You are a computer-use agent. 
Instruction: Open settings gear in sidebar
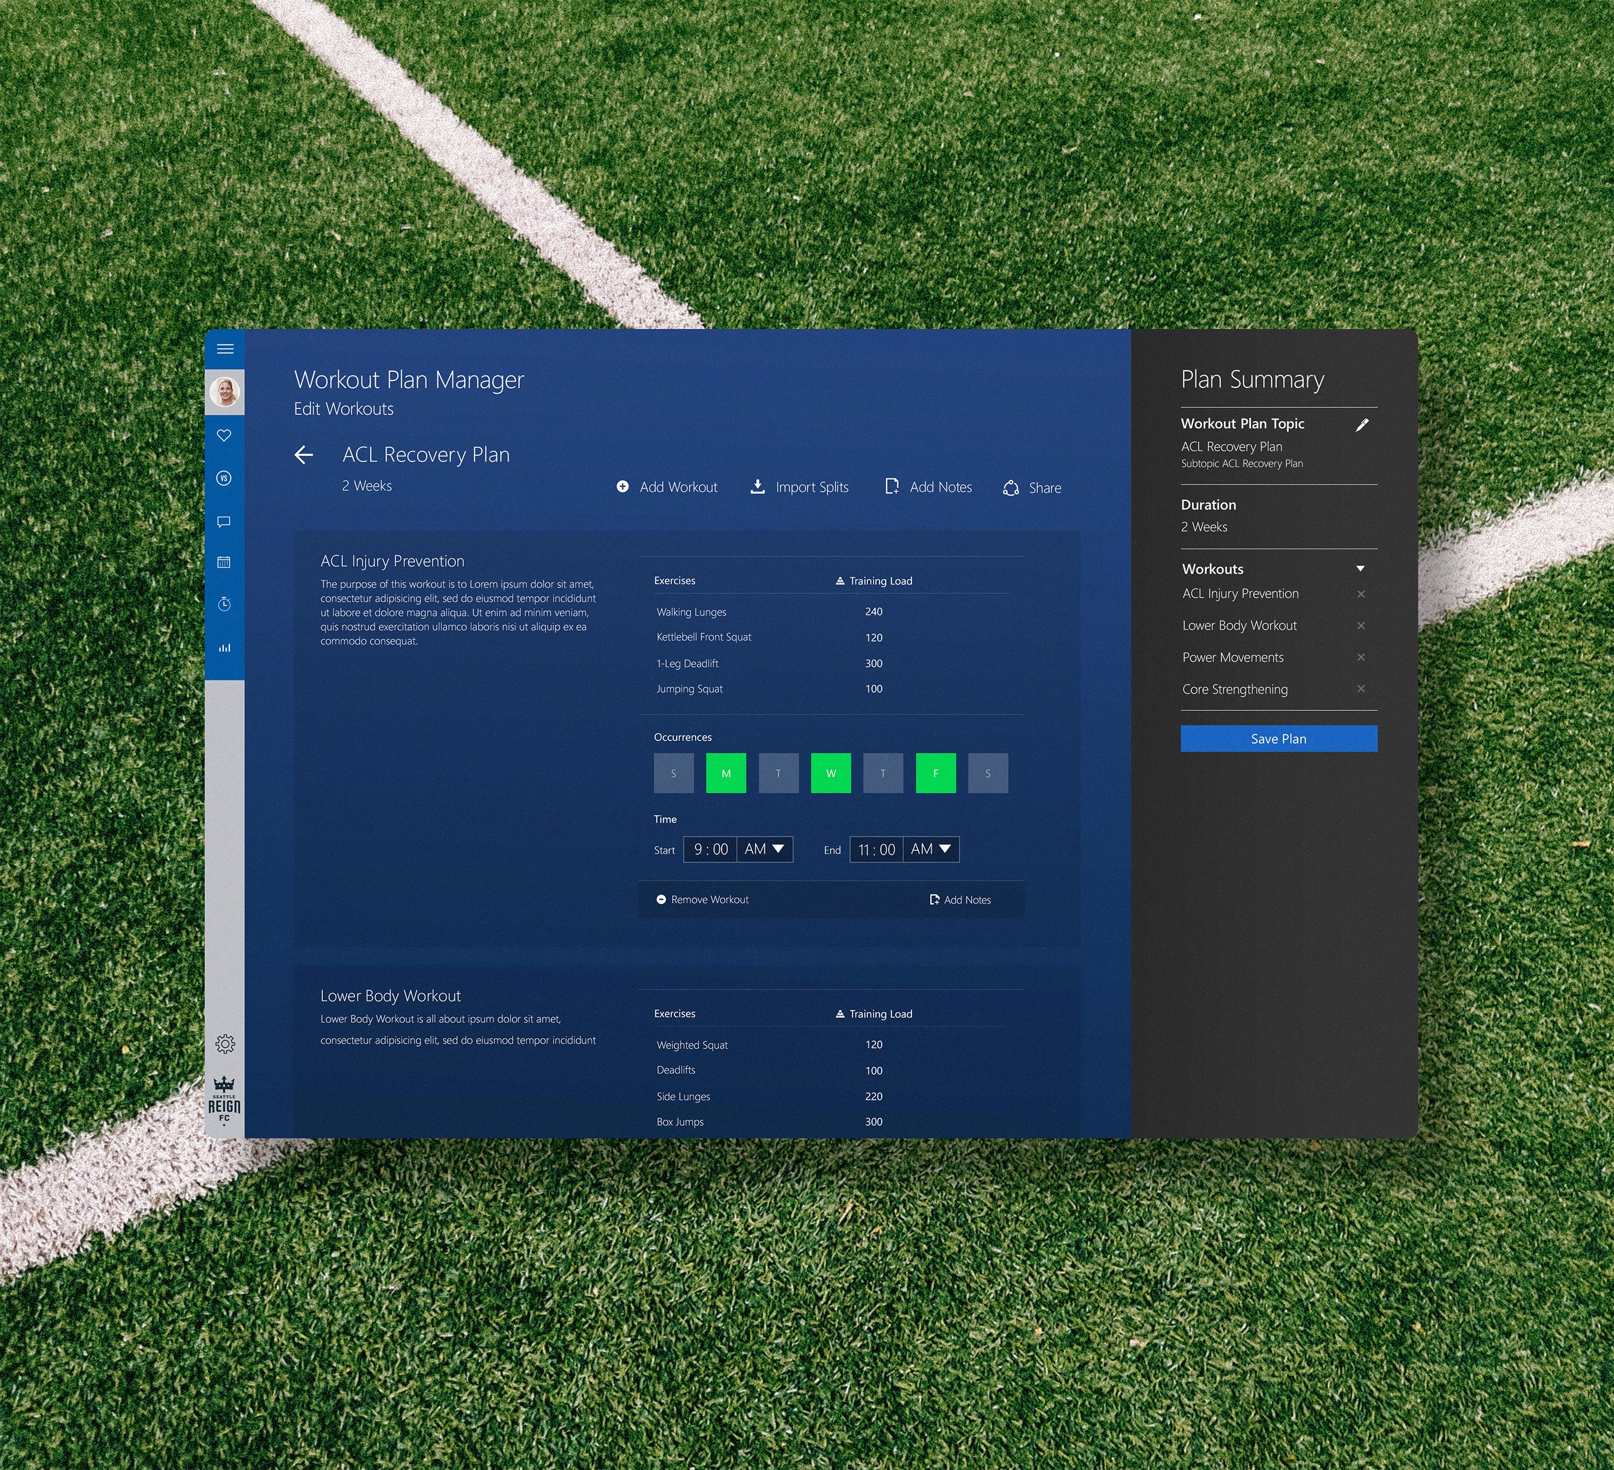(225, 1043)
